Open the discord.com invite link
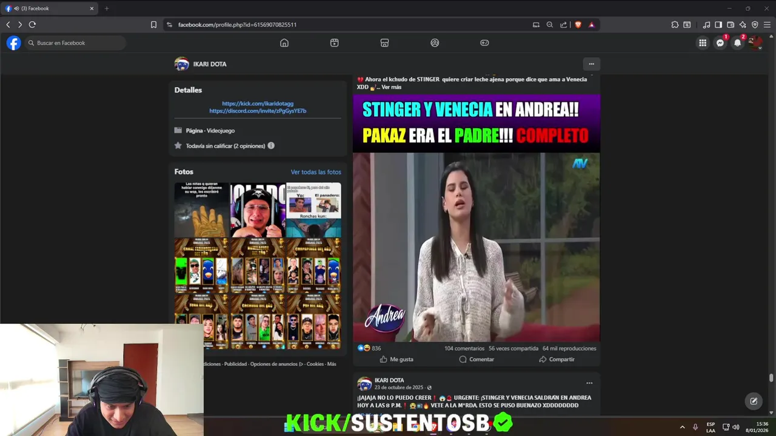This screenshot has width=776, height=436. 258,111
